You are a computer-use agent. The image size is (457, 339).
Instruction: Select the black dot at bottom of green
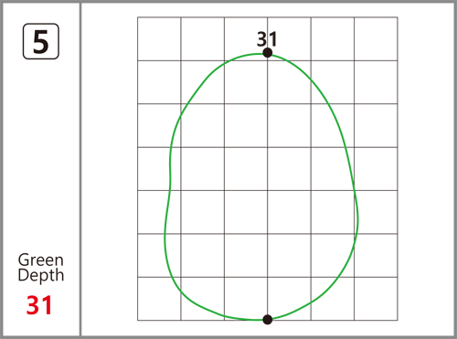[267, 320]
